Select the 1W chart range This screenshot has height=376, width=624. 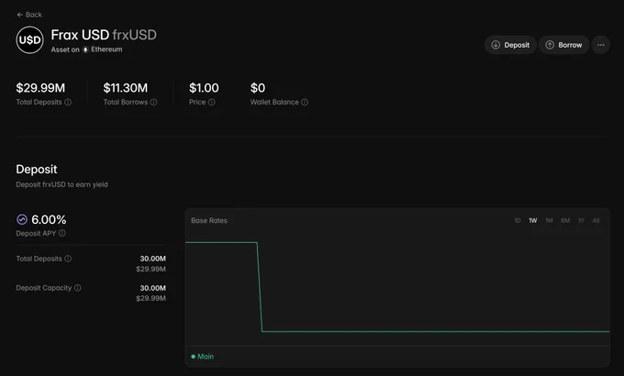[533, 220]
